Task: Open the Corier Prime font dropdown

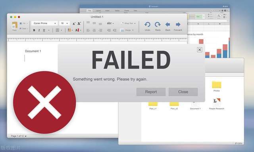Action: tap(44, 23)
